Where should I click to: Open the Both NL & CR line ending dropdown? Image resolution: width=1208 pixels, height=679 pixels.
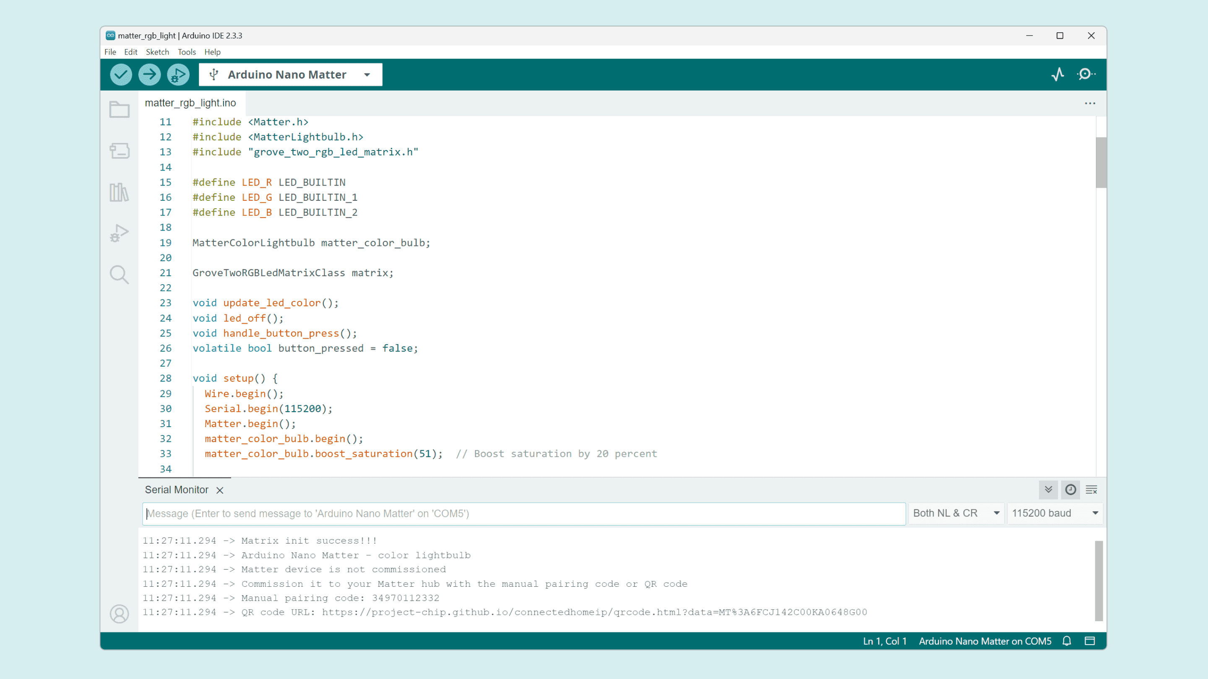[x=956, y=513]
